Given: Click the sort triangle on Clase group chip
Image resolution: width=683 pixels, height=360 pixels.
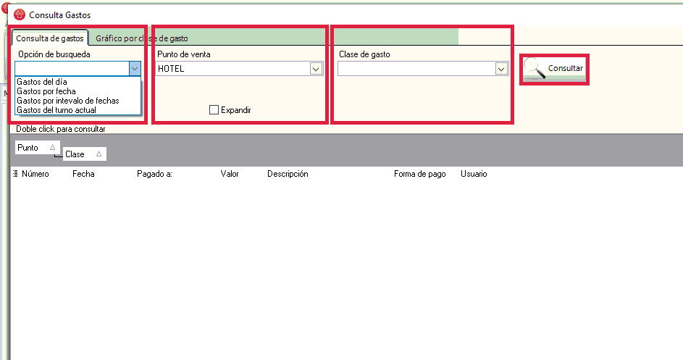Looking at the screenshot, I should tap(99, 154).
